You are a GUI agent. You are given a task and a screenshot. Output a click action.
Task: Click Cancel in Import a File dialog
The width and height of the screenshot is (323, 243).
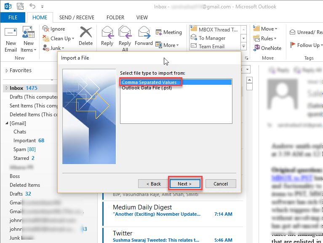pyautogui.click(x=221, y=184)
